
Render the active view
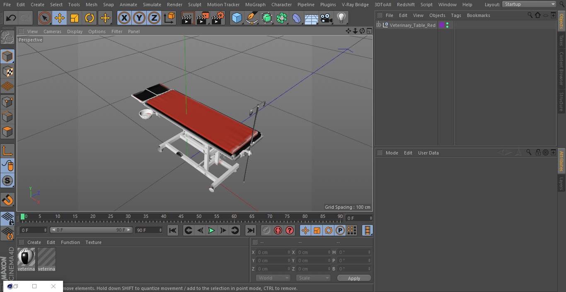pyautogui.click(x=188, y=18)
